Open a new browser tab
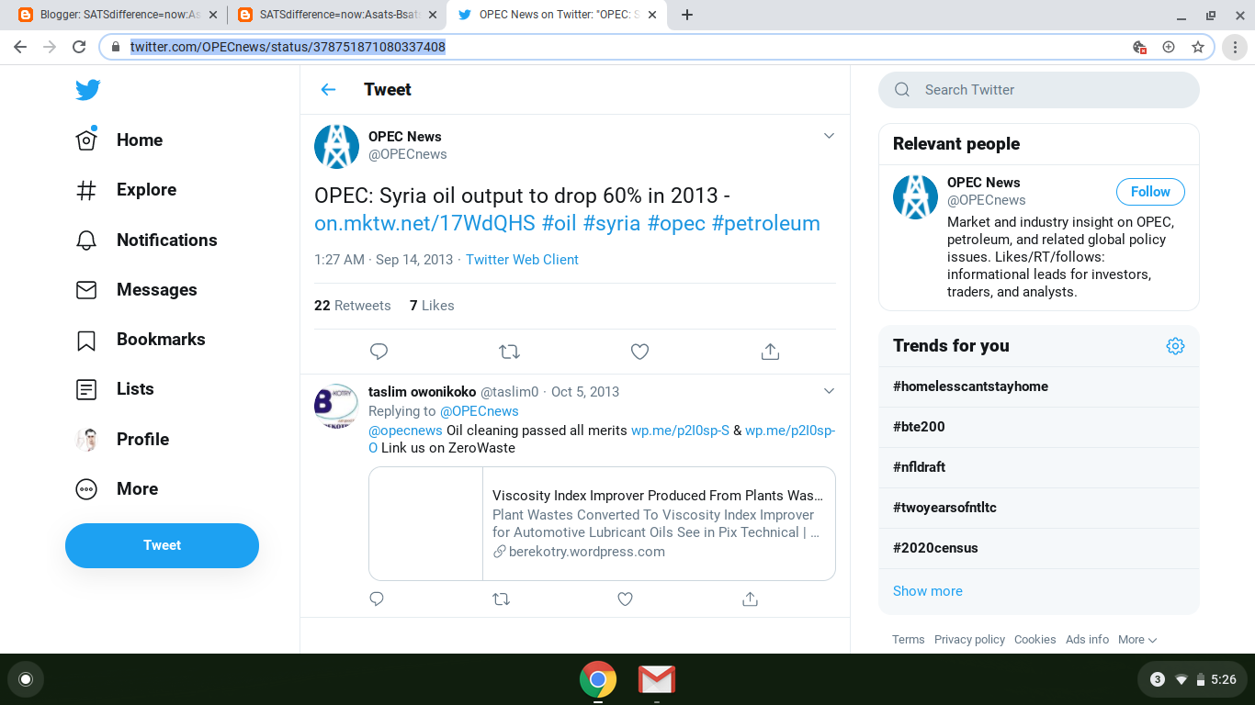This screenshot has width=1255, height=705. tap(687, 15)
